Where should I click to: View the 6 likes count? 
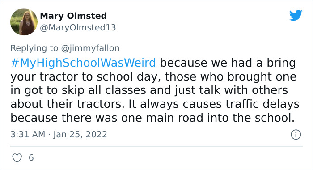point(31,157)
